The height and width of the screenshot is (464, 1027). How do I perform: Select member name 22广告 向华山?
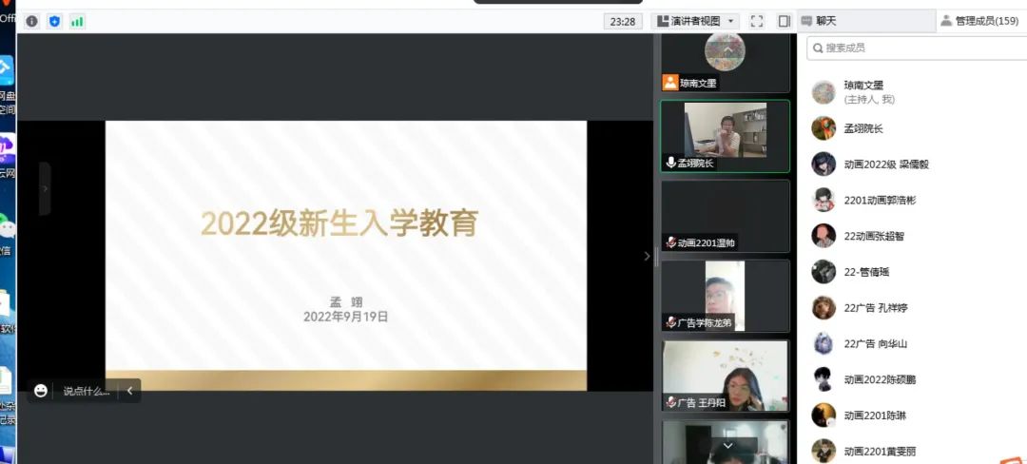pyautogui.click(x=876, y=344)
